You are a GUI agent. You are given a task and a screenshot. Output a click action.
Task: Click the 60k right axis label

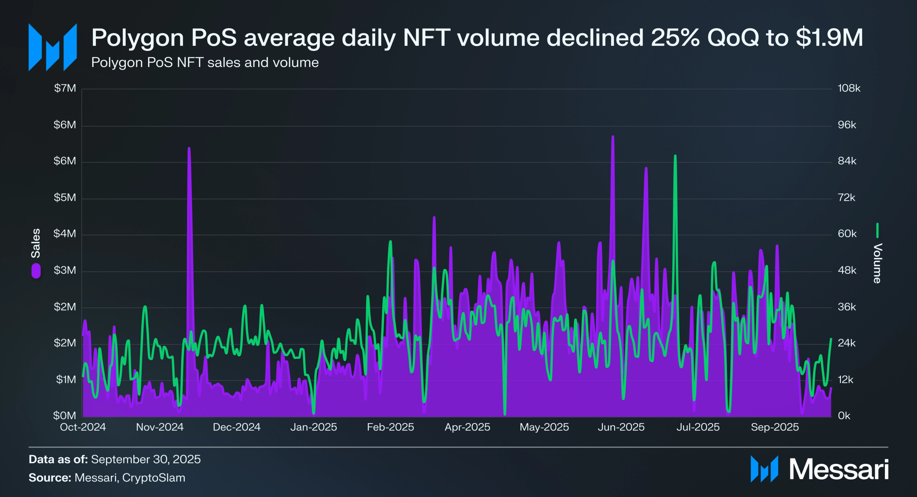click(847, 234)
